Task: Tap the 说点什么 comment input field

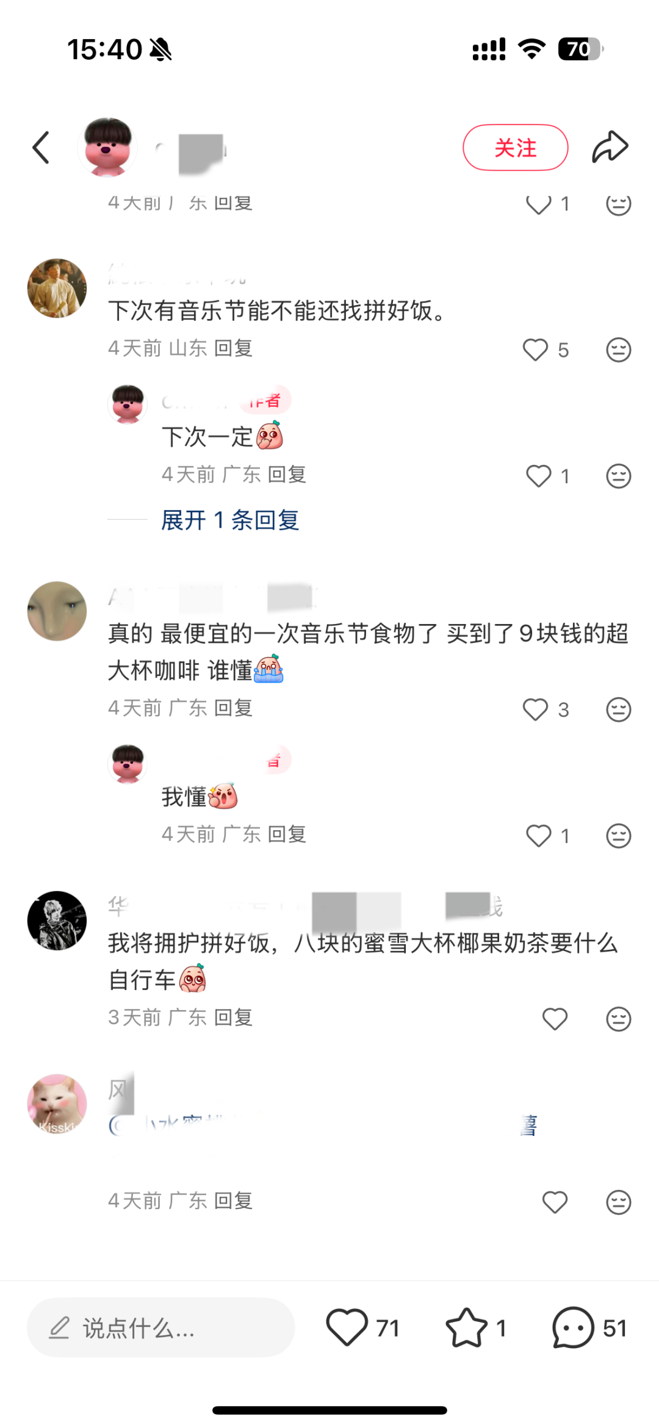Action: click(x=160, y=1327)
